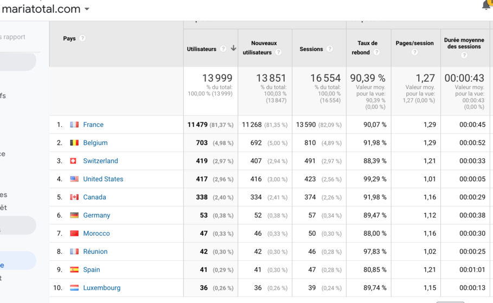493x303 pixels.
Task: Open the Belgium country link
Action: 95,143
